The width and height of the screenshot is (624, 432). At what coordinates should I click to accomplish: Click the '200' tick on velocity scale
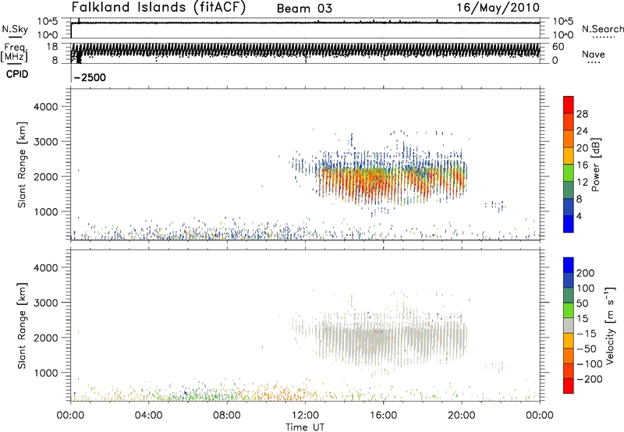point(586,273)
